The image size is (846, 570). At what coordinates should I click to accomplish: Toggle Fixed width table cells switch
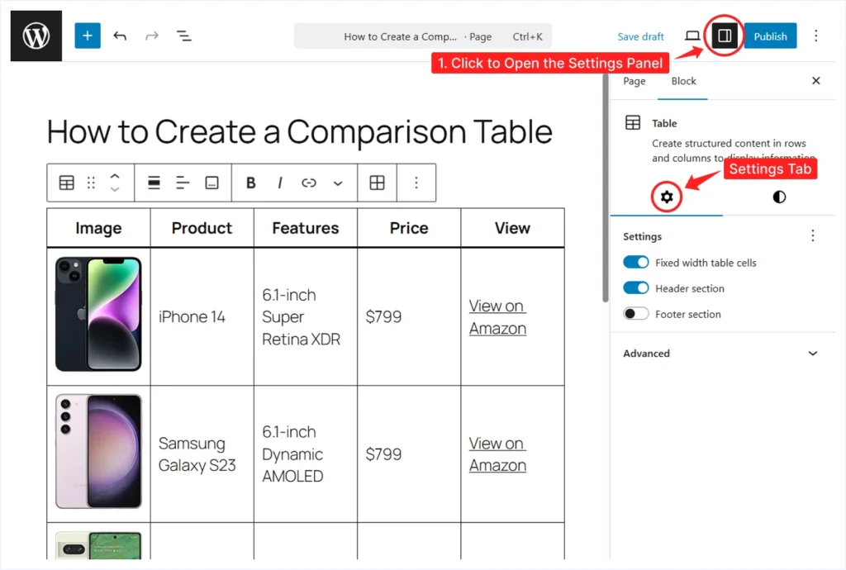pyautogui.click(x=635, y=262)
